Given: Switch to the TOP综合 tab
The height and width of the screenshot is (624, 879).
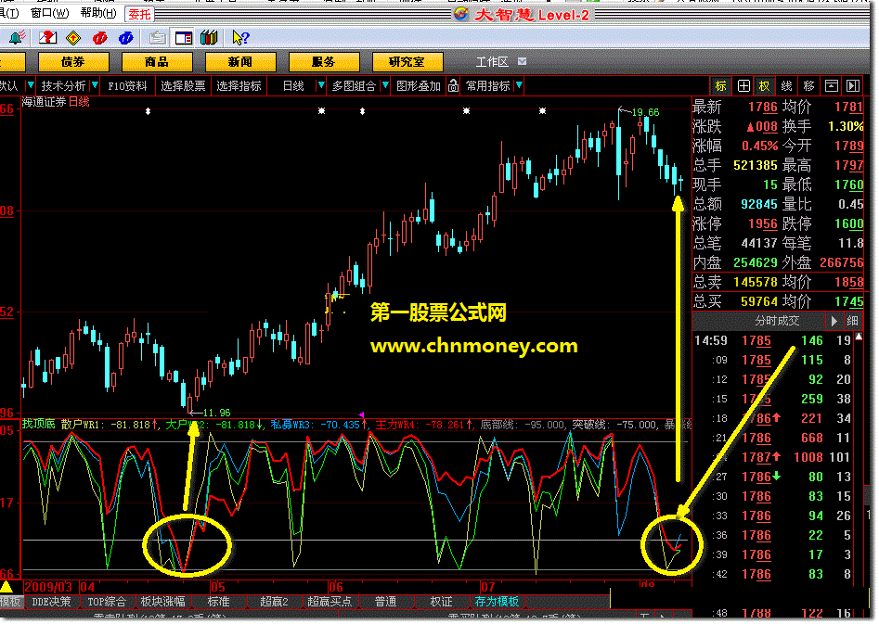Looking at the screenshot, I should click(x=107, y=602).
